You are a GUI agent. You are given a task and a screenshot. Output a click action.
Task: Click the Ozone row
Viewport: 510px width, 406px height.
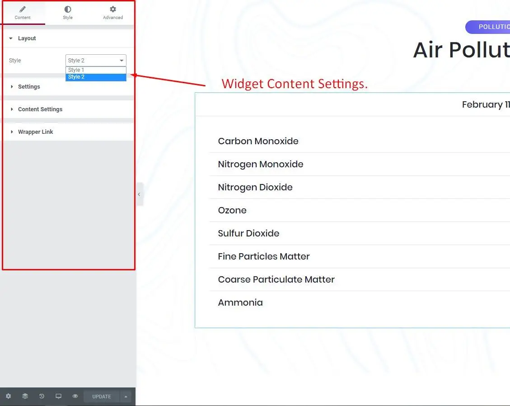(360, 211)
